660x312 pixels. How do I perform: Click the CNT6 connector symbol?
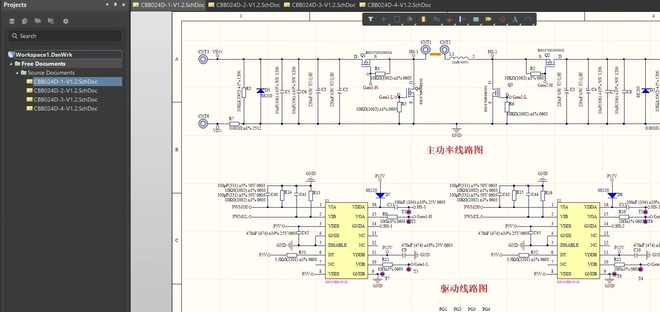point(203,123)
